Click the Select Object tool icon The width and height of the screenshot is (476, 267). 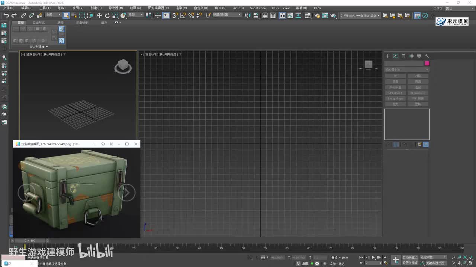(x=66, y=15)
